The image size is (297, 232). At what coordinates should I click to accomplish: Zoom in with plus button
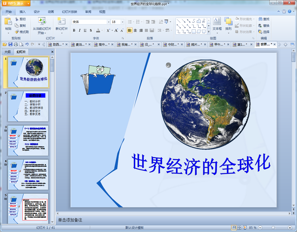pyautogui.click(x=290, y=228)
